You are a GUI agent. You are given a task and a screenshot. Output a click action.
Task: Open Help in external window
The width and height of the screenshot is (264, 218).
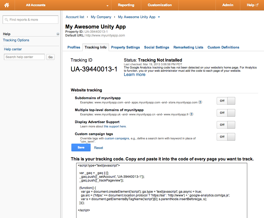click(x=252, y=5)
